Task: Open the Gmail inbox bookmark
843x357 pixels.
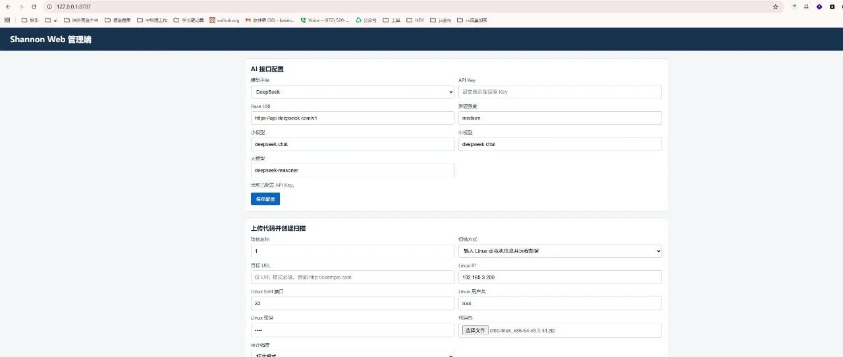Action: 270,20
